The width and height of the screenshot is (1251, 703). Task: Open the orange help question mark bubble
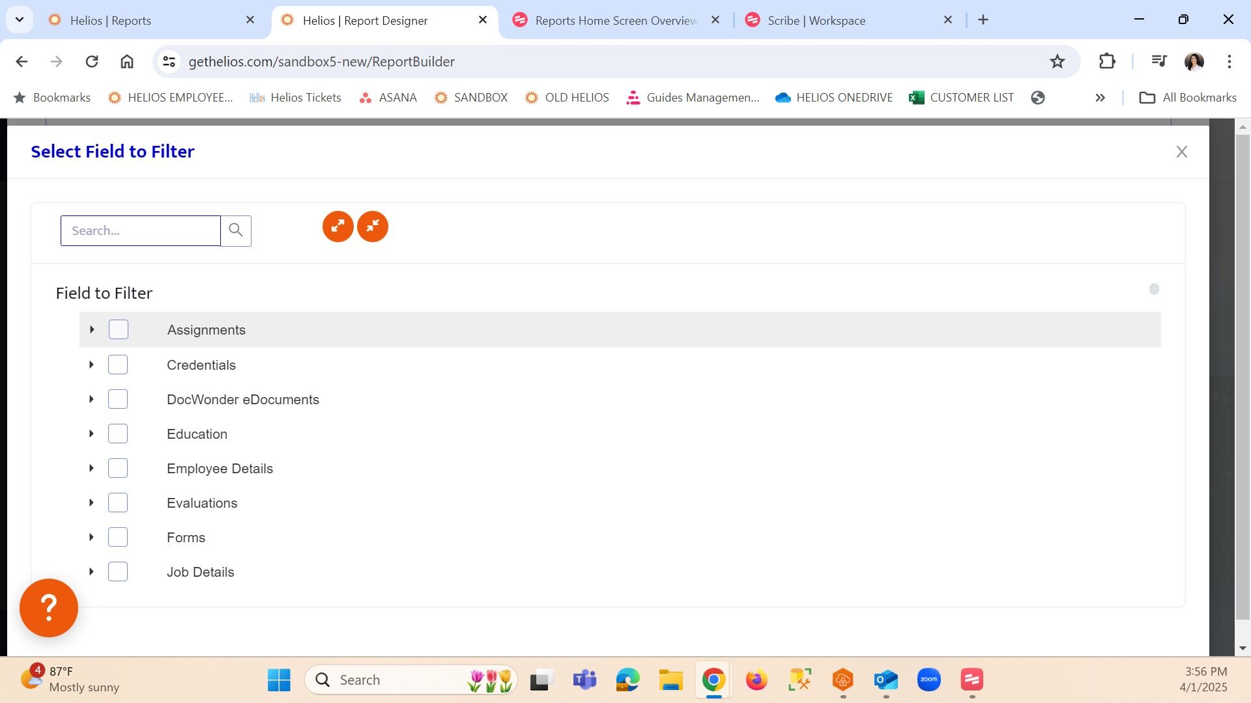tap(49, 608)
